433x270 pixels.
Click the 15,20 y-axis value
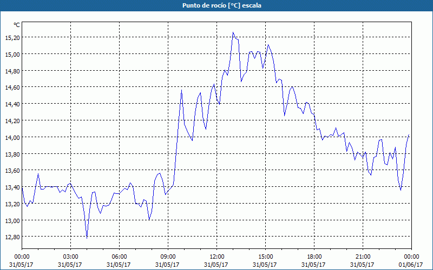pos(12,37)
